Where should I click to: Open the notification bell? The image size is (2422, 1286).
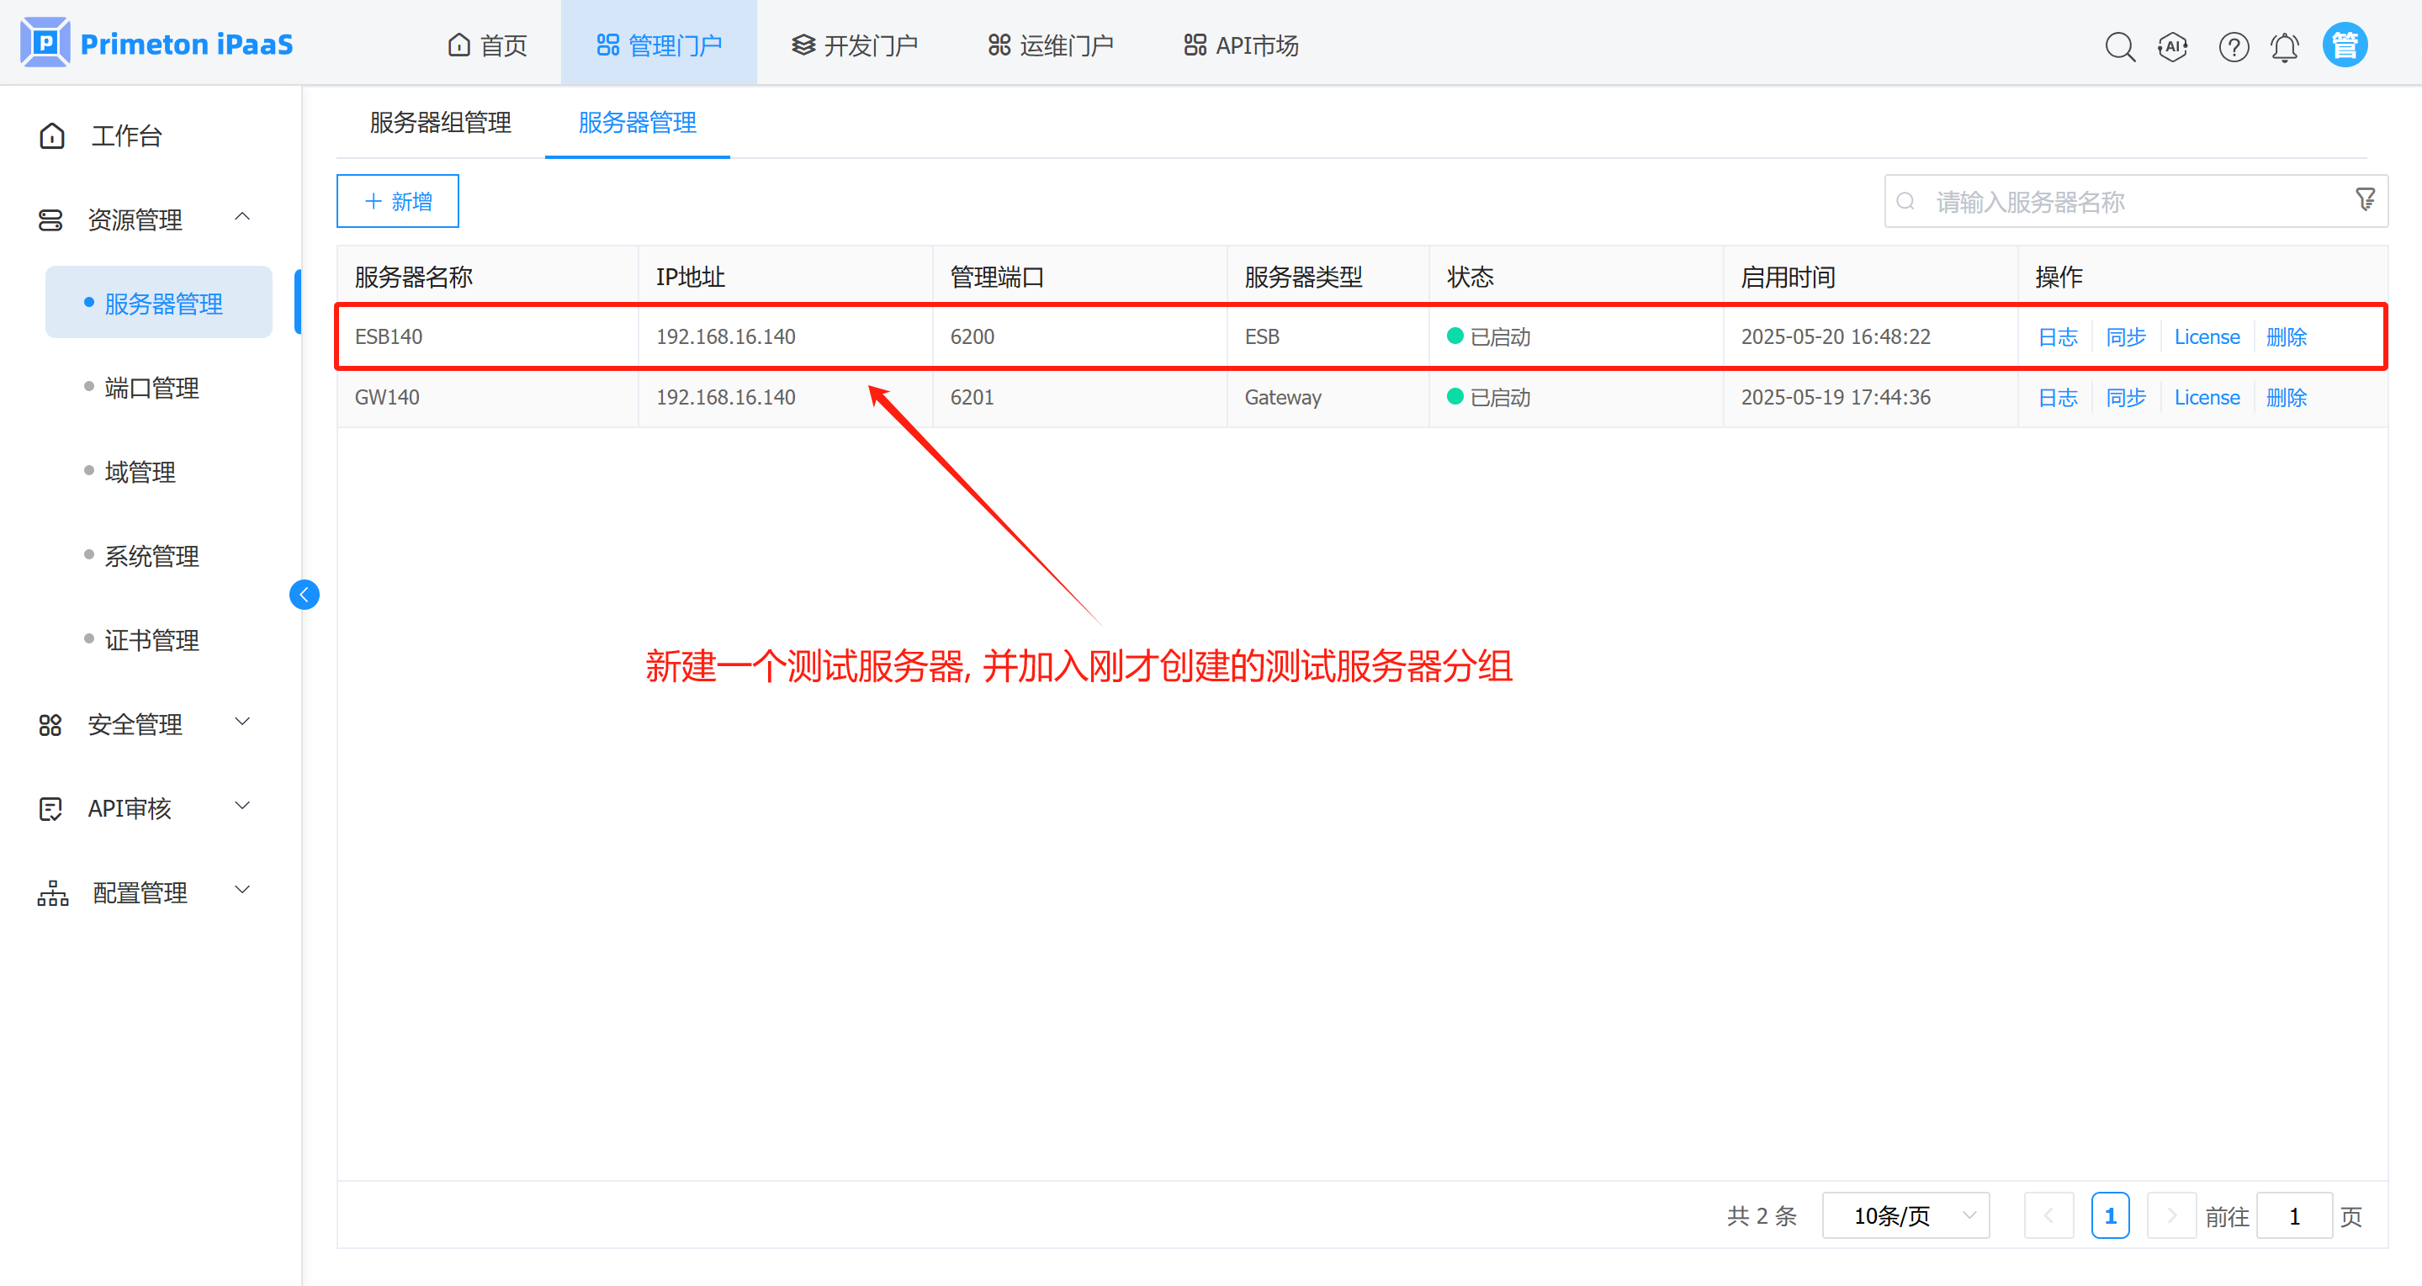tap(2285, 46)
